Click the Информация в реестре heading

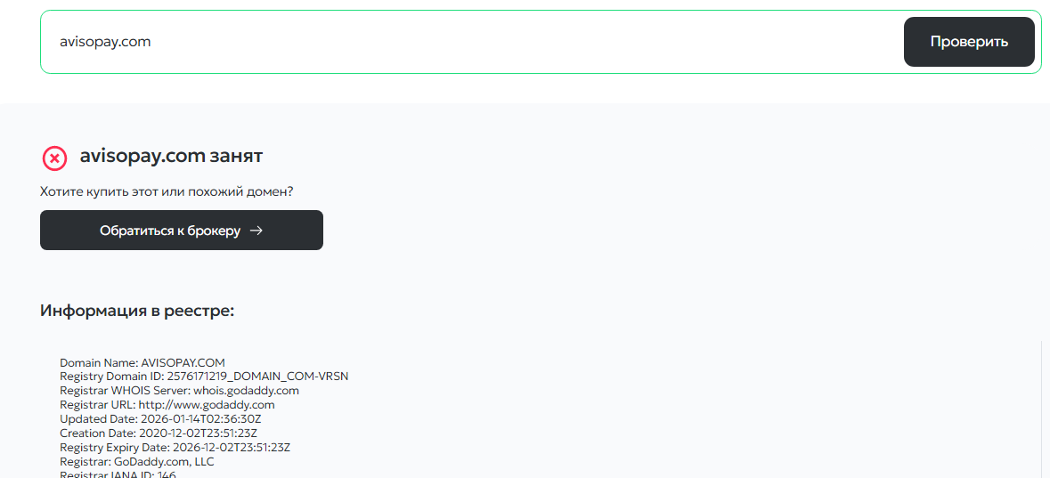click(x=137, y=311)
